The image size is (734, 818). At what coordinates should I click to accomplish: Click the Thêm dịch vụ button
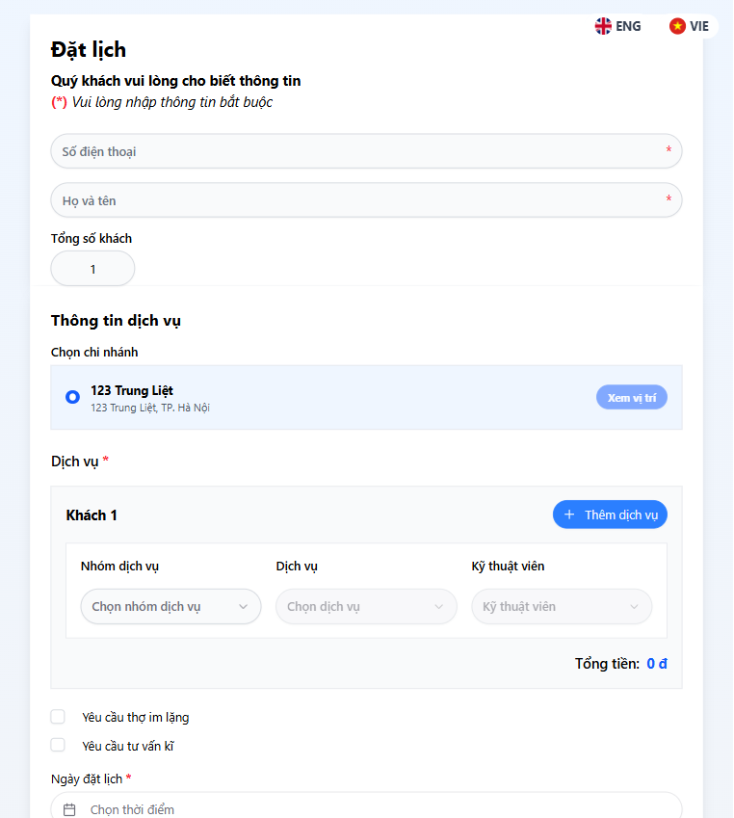click(x=610, y=515)
